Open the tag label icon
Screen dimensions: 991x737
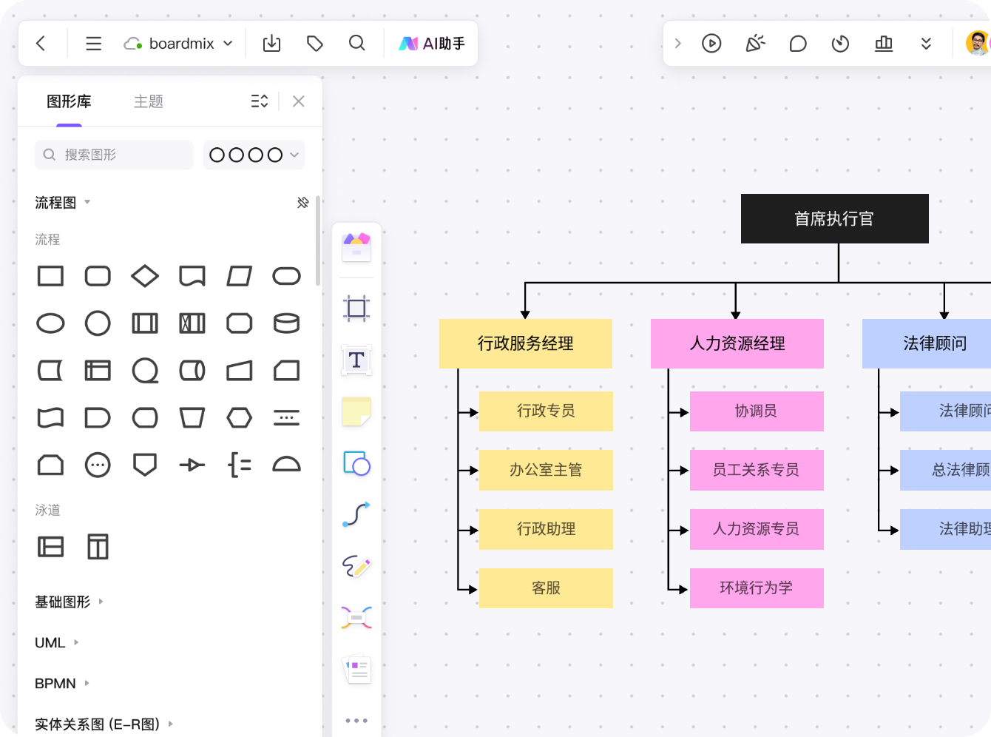point(315,44)
